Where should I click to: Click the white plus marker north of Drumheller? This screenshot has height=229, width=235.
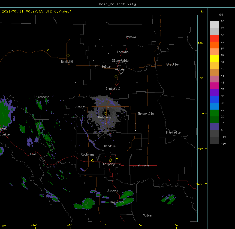click(167, 102)
